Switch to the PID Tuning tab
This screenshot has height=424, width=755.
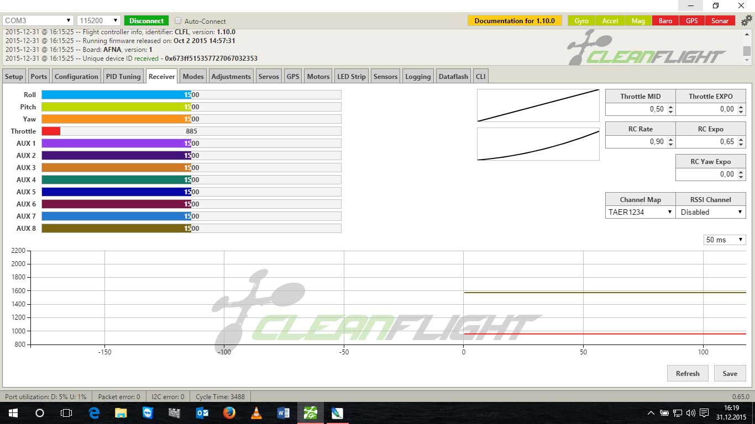[123, 77]
